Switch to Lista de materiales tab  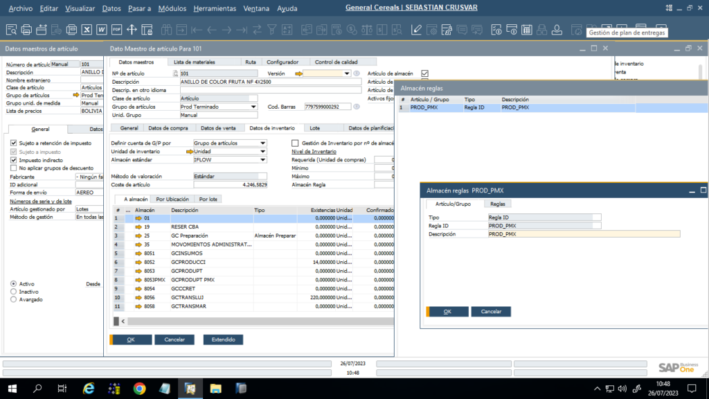tap(195, 62)
